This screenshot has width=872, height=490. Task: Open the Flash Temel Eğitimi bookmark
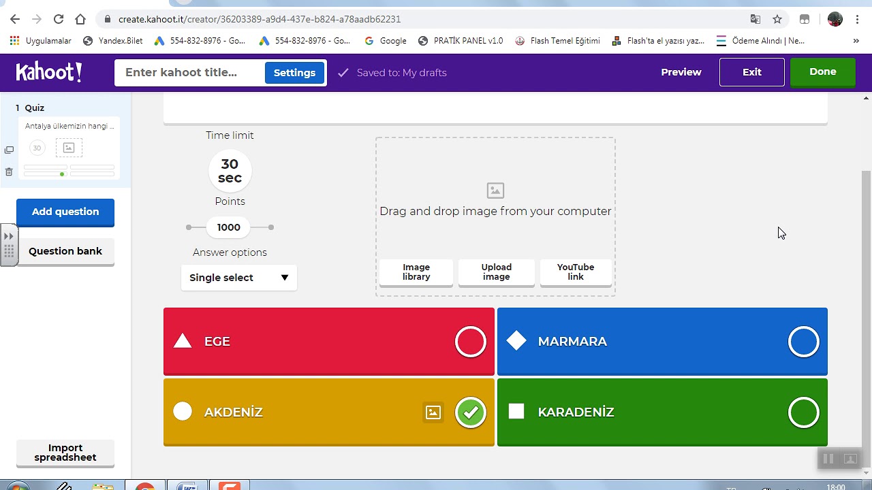[558, 41]
